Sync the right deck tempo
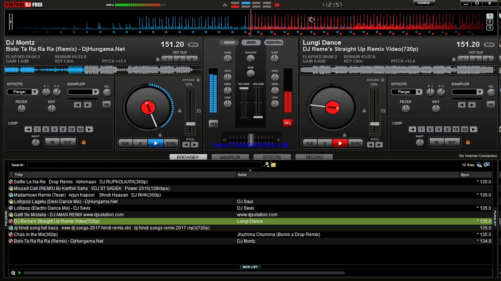The image size is (501, 281). (x=355, y=143)
